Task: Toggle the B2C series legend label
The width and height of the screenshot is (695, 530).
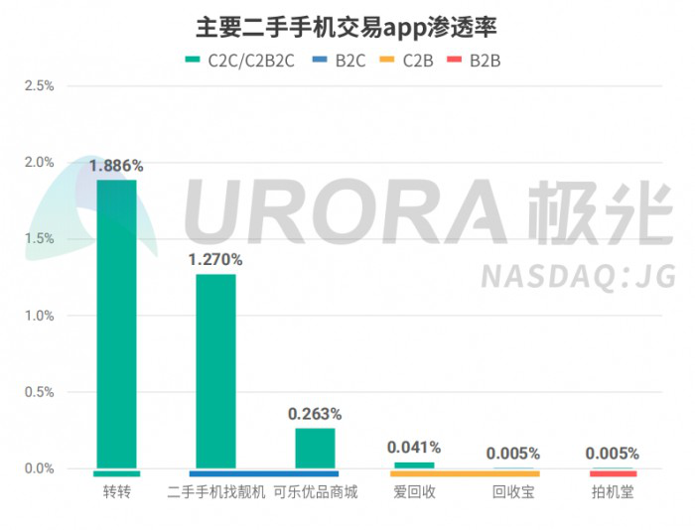Action: point(350,61)
